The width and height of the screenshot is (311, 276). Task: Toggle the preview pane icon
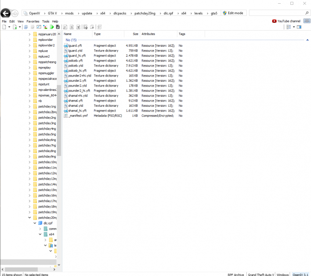tap(299, 27)
